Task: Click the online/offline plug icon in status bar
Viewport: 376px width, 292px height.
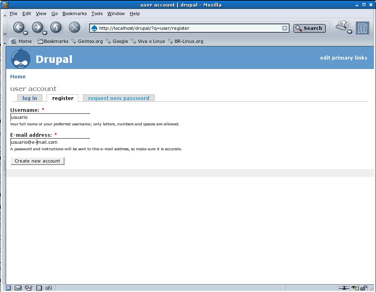Action: coord(344,288)
